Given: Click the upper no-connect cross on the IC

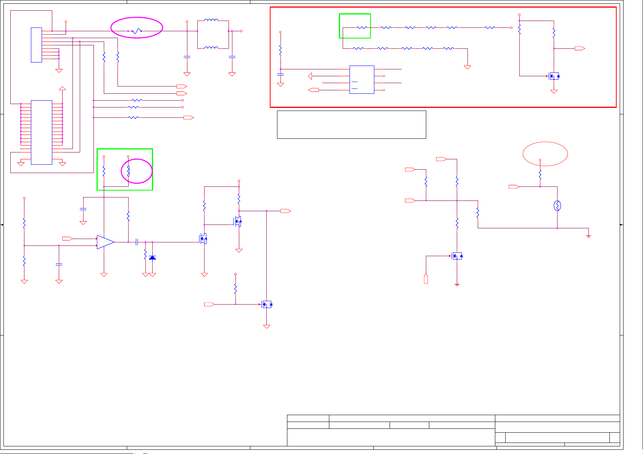Looking at the screenshot, I should tap(384, 76).
